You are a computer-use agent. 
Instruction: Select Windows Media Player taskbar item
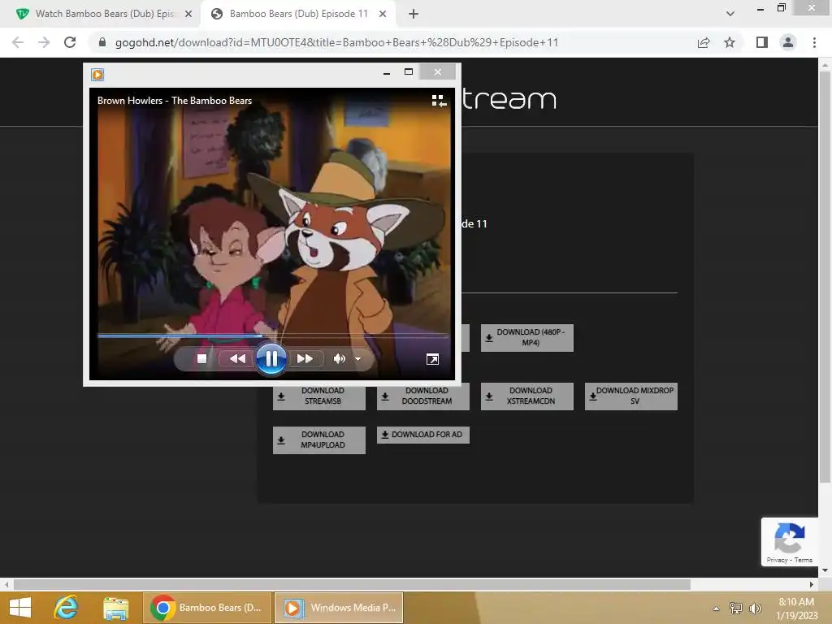click(x=339, y=608)
